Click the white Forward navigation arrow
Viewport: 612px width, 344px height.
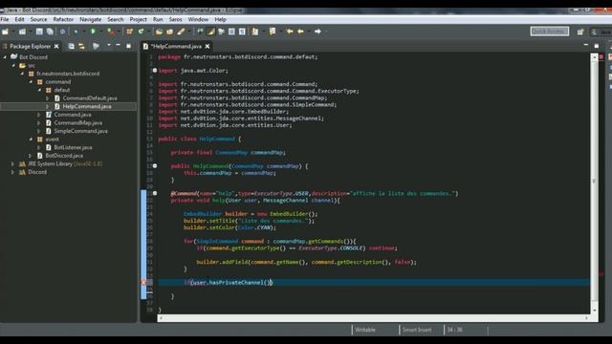click(317, 32)
